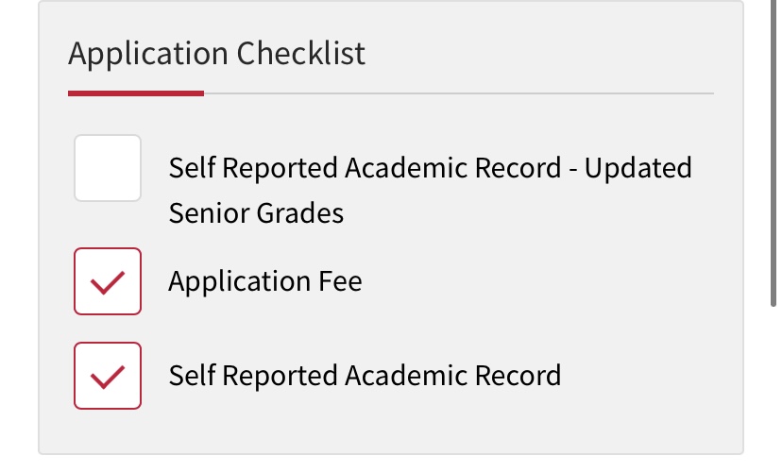Open the Application Fee checklist item text
The height and width of the screenshot is (472, 782).
(264, 281)
